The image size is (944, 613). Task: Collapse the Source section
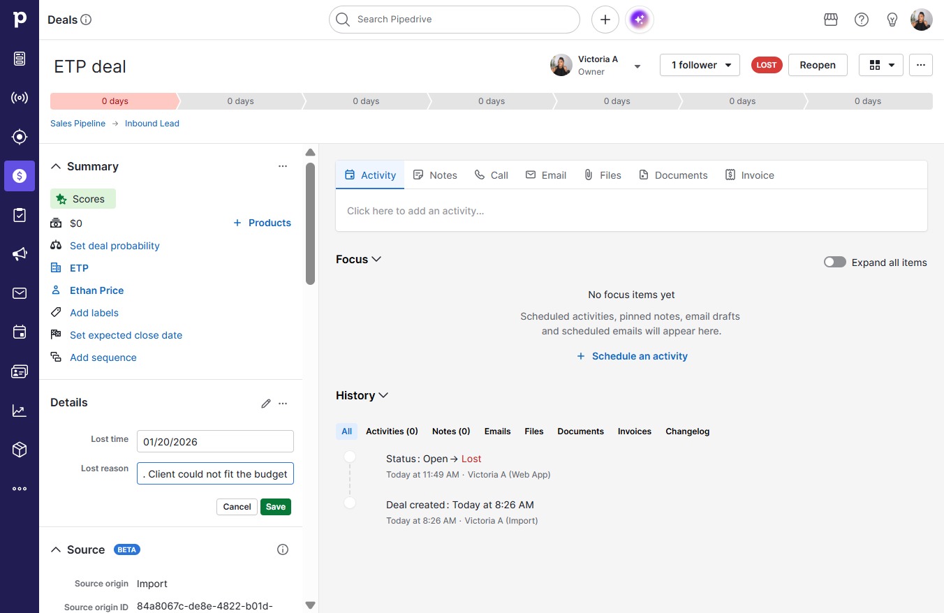[56, 549]
